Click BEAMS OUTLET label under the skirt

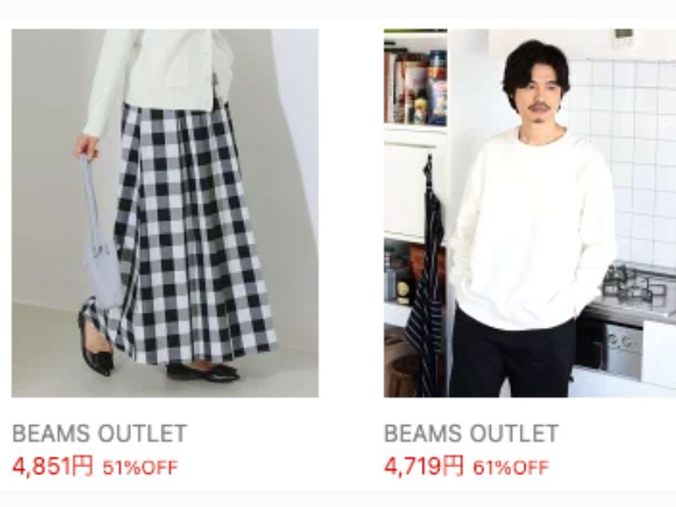[100, 433]
